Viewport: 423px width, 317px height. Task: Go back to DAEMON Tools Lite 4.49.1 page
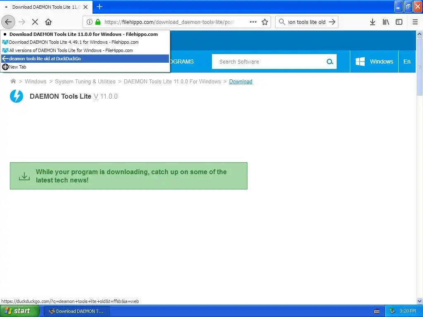[x=85, y=42]
